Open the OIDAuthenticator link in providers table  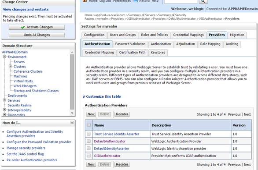tap(107, 156)
